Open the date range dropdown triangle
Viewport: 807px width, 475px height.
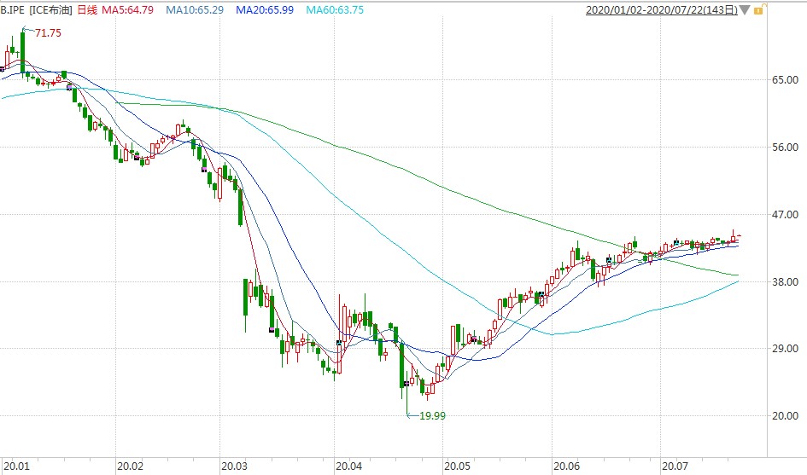coord(745,10)
